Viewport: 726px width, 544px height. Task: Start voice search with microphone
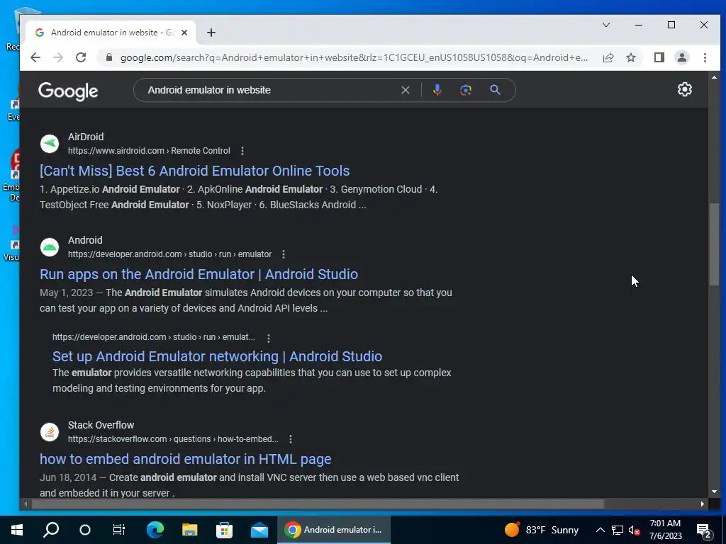point(437,90)
